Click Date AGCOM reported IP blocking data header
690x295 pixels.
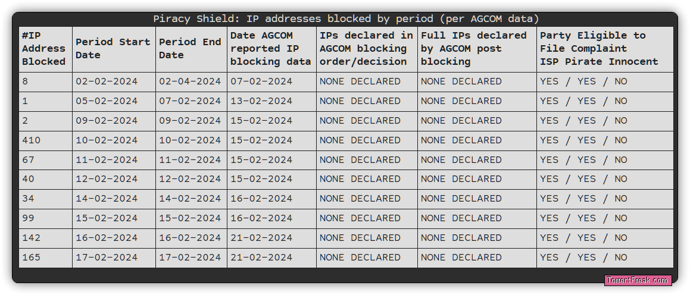pos(271,49)
